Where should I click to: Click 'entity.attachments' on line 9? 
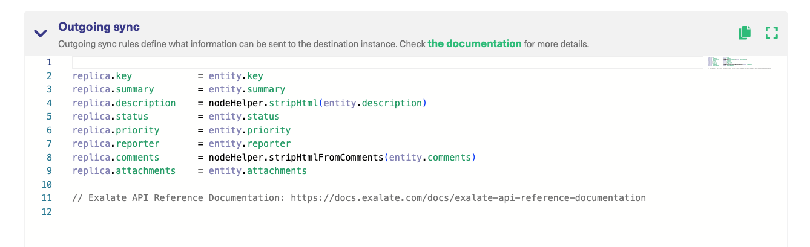(258, 171)
